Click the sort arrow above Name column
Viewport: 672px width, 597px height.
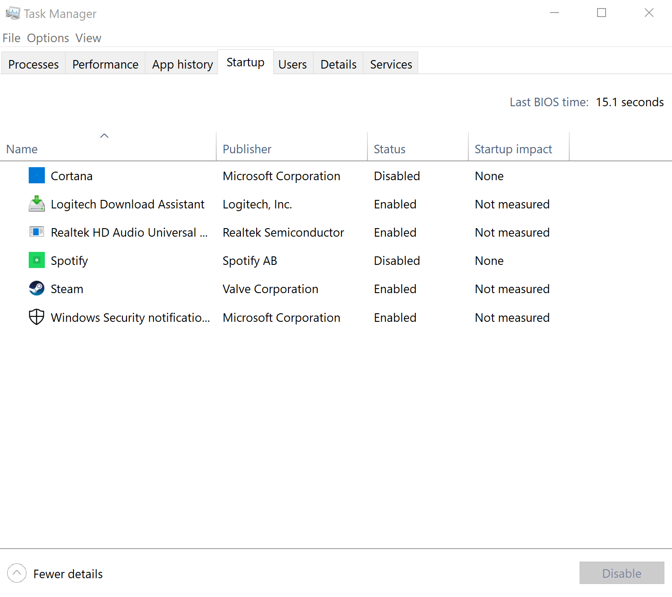click(x=104, y=136)
